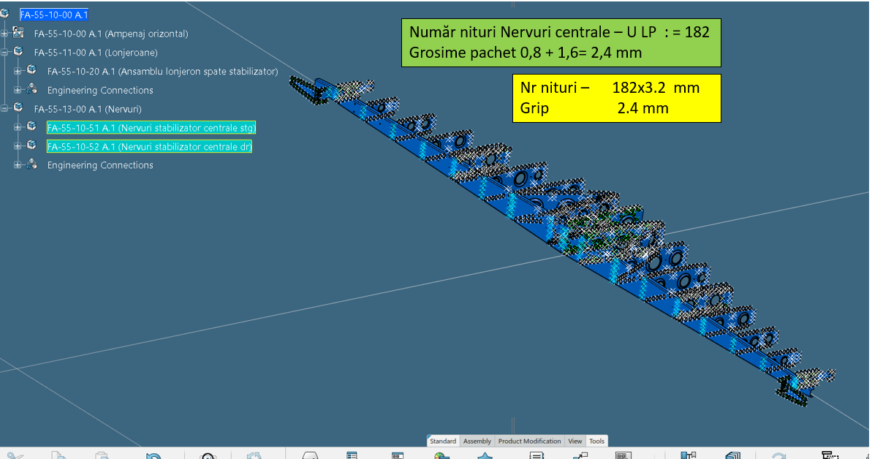
Task: Collapse the FA-55-13-00 Nervuri node
Action: pyautogui.click(x=5, y=109)
